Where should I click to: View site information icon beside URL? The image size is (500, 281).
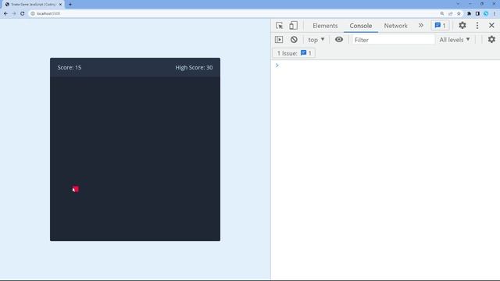click(x=33, y=14)
